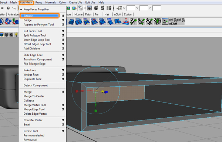222x142 pixels.
Task: Open Insert Edge Loop Tool option box
Action: [x=63, y=40]
